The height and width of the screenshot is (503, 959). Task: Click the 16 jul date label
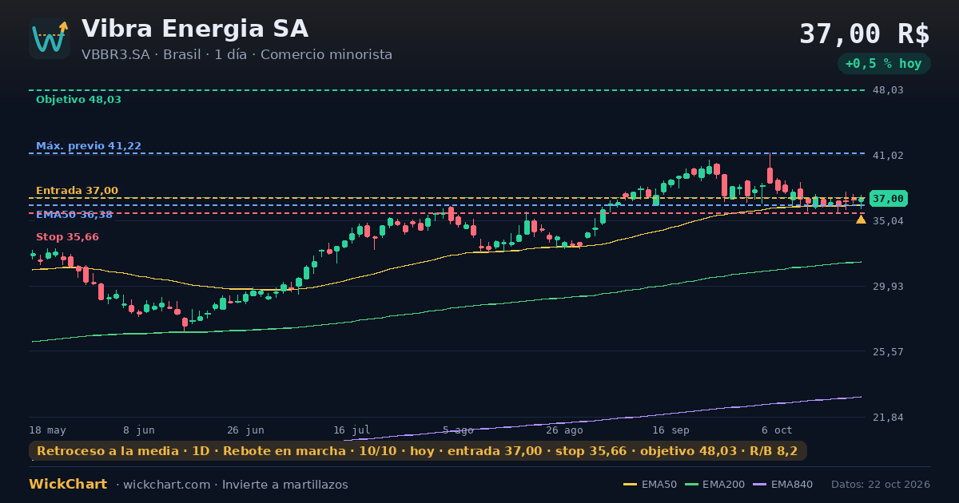tap(352, 430)
